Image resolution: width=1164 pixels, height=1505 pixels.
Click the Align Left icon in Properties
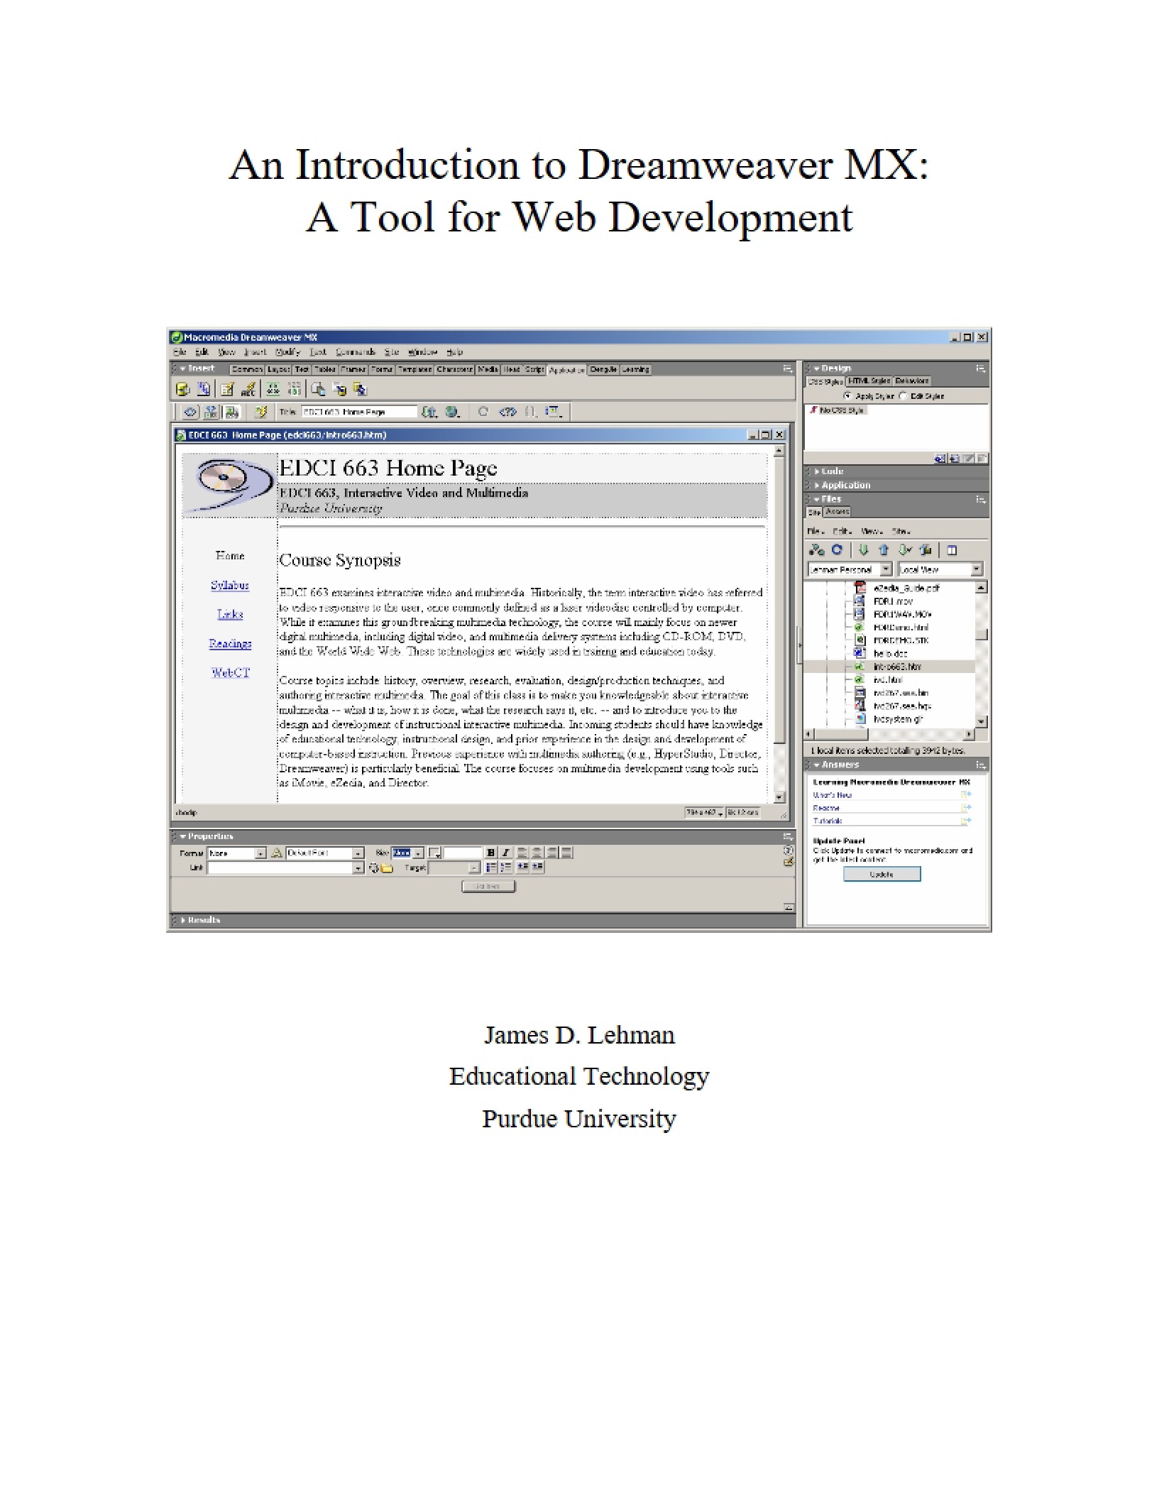[522, 853]
